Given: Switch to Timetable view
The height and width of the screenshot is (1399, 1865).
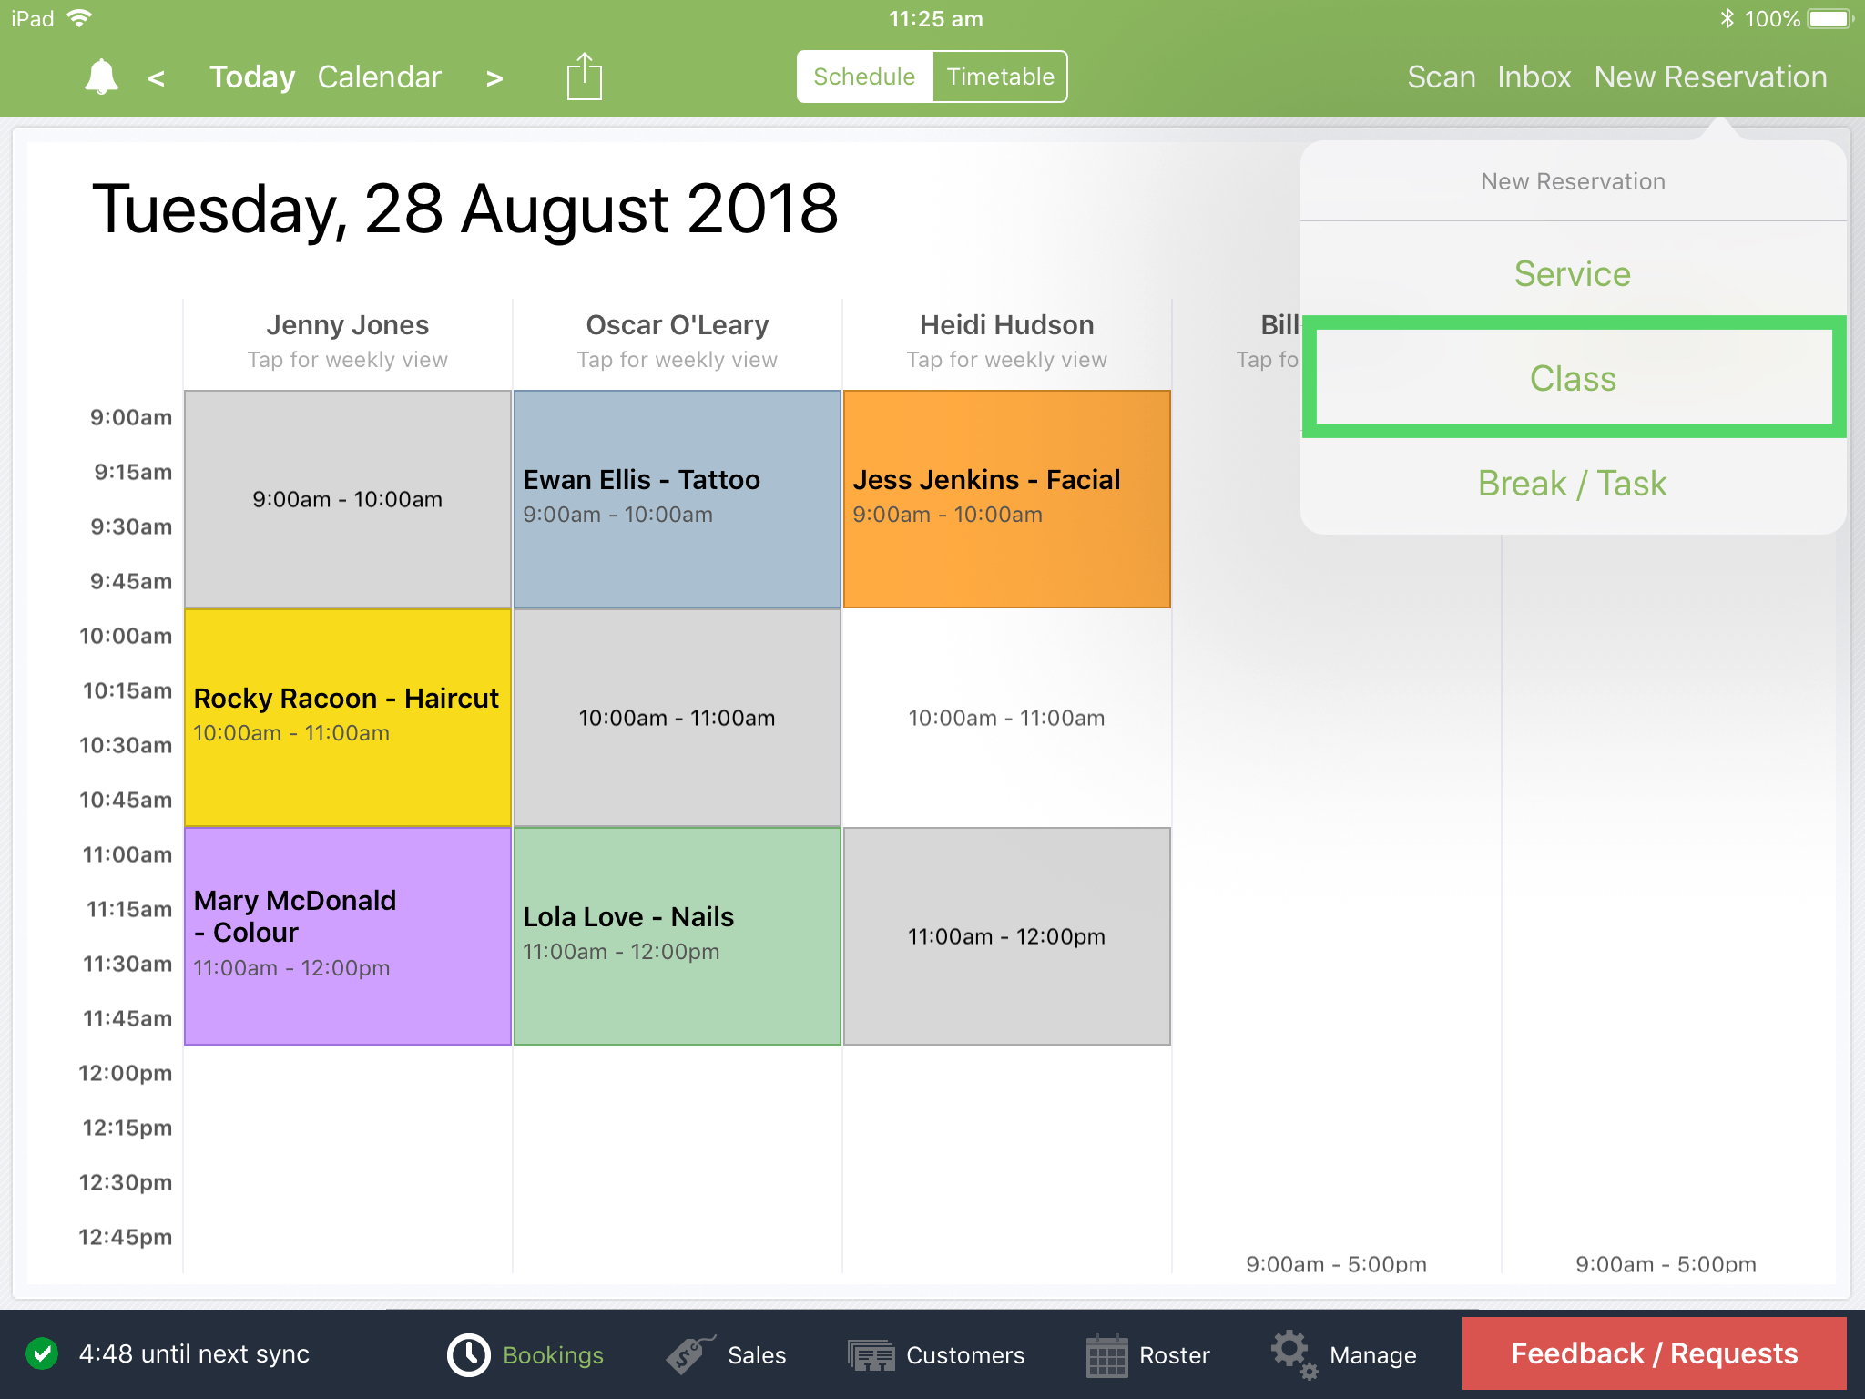Looking at the screenshot, I should coord(999,77).
